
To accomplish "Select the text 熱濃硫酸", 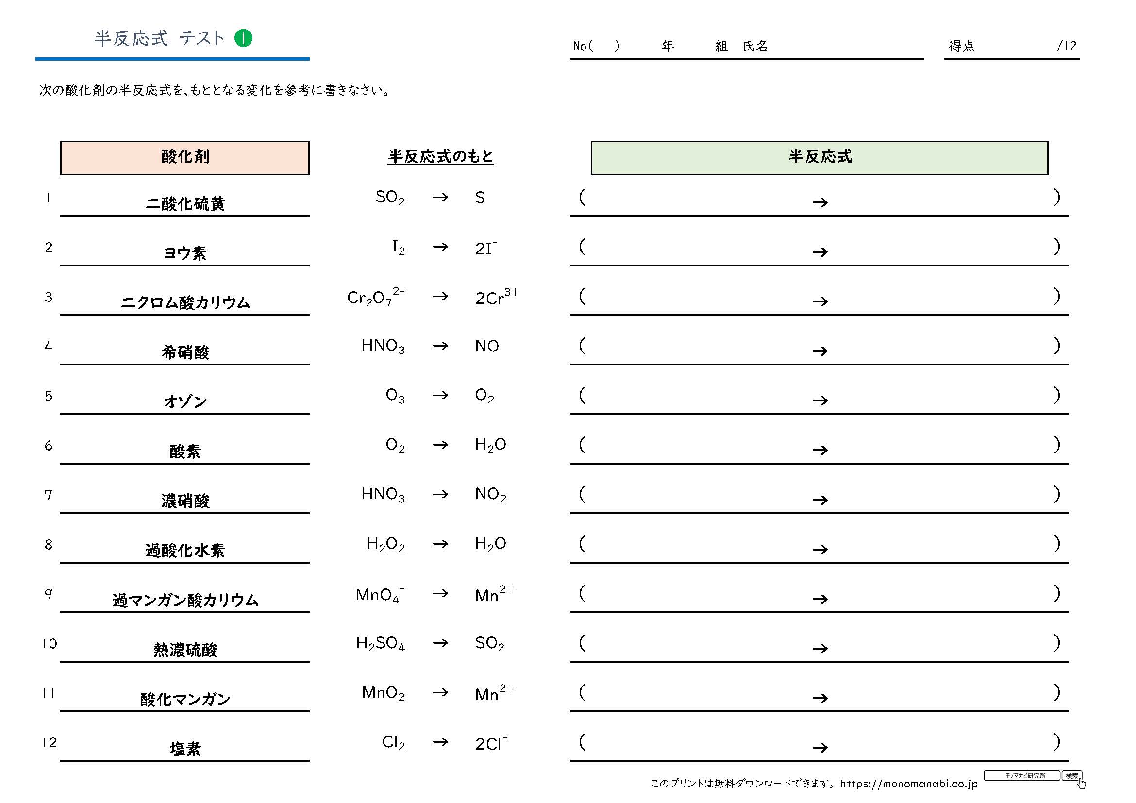I will 185,649.
